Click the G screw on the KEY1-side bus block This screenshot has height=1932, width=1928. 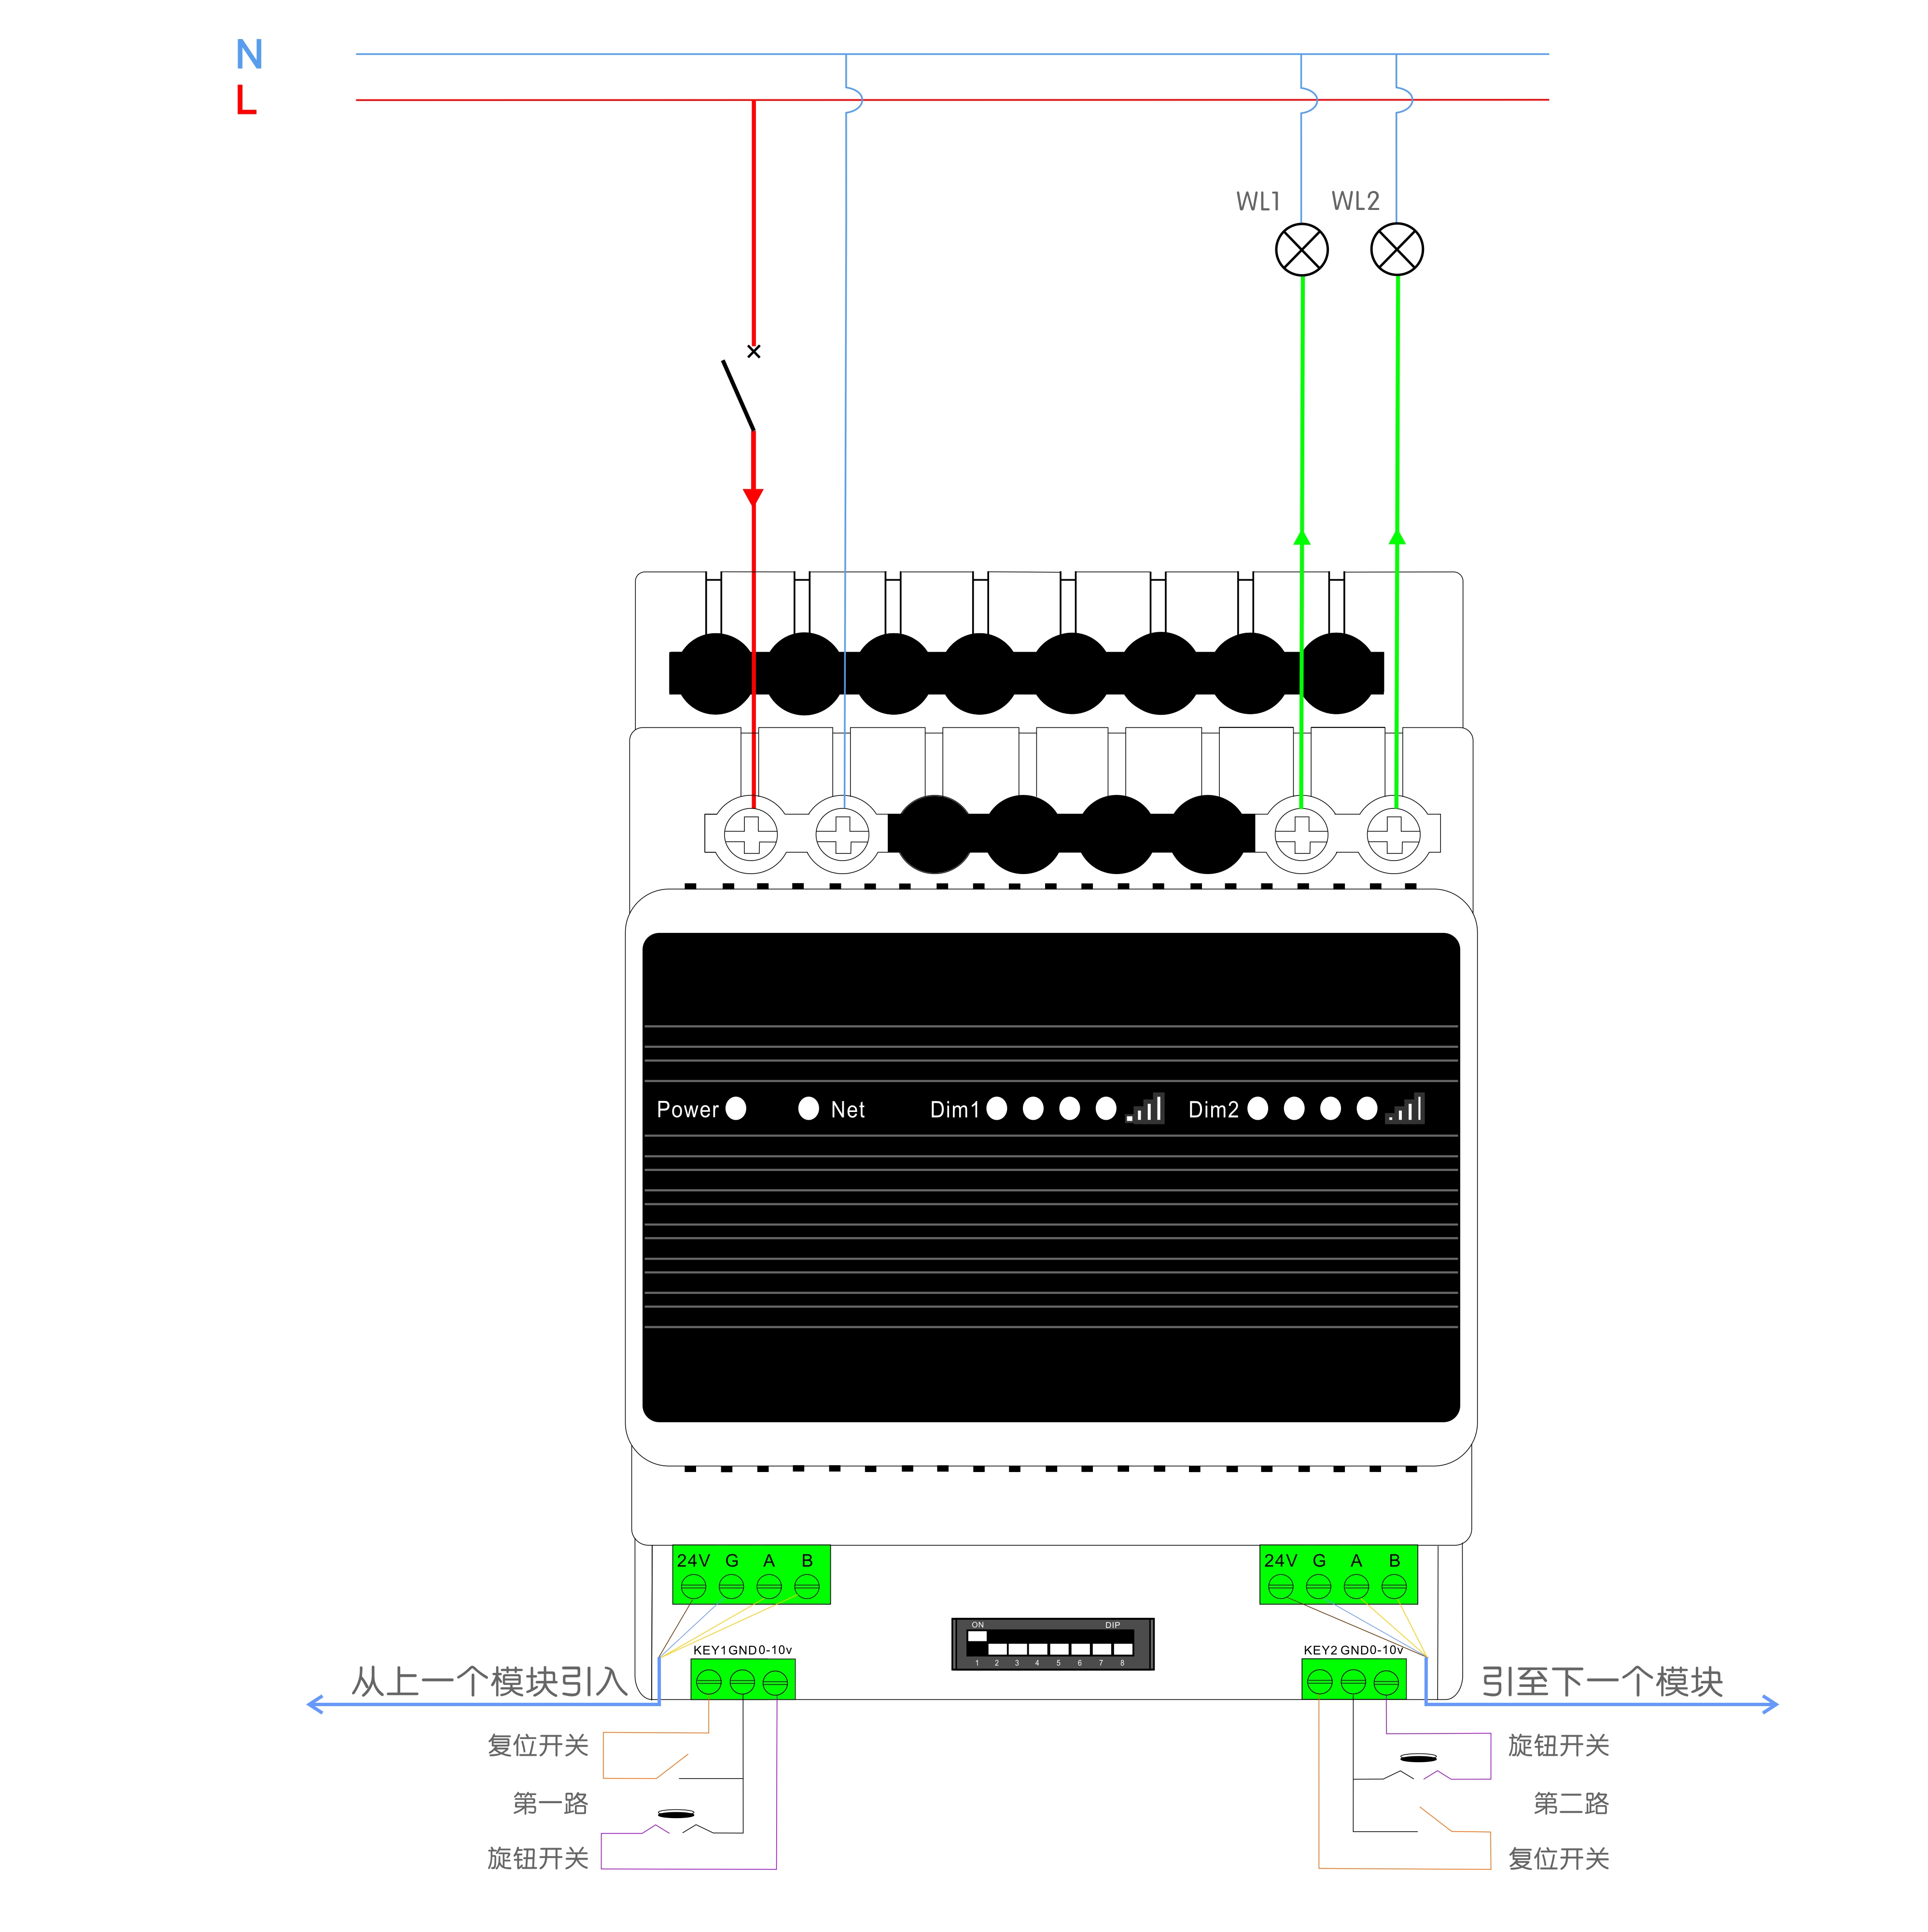coord(731,1586)
